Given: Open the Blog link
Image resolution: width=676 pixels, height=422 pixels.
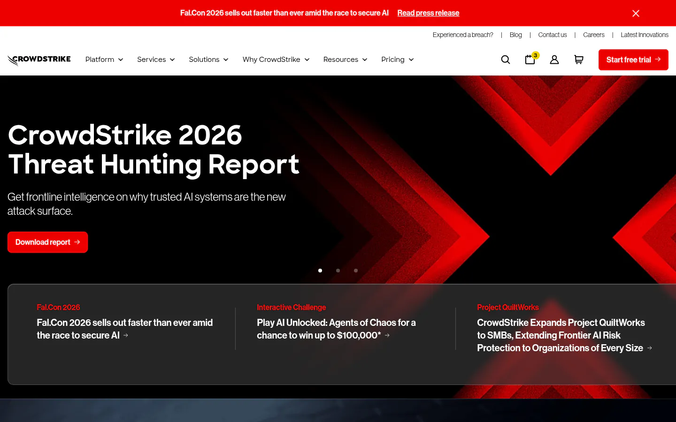Looking at the screenshot, I should pyautogui.click(x=515, y=35).
